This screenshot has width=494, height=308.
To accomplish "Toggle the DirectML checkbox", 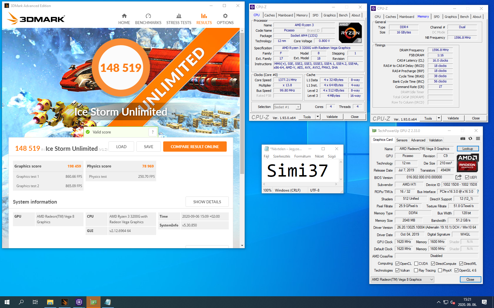I will [x=461, y=264].
